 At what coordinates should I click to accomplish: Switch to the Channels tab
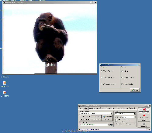(x=97, y=108)
